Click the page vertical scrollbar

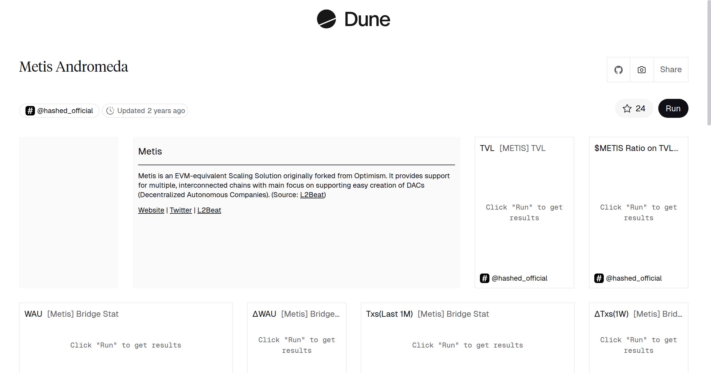pos(709,62)
